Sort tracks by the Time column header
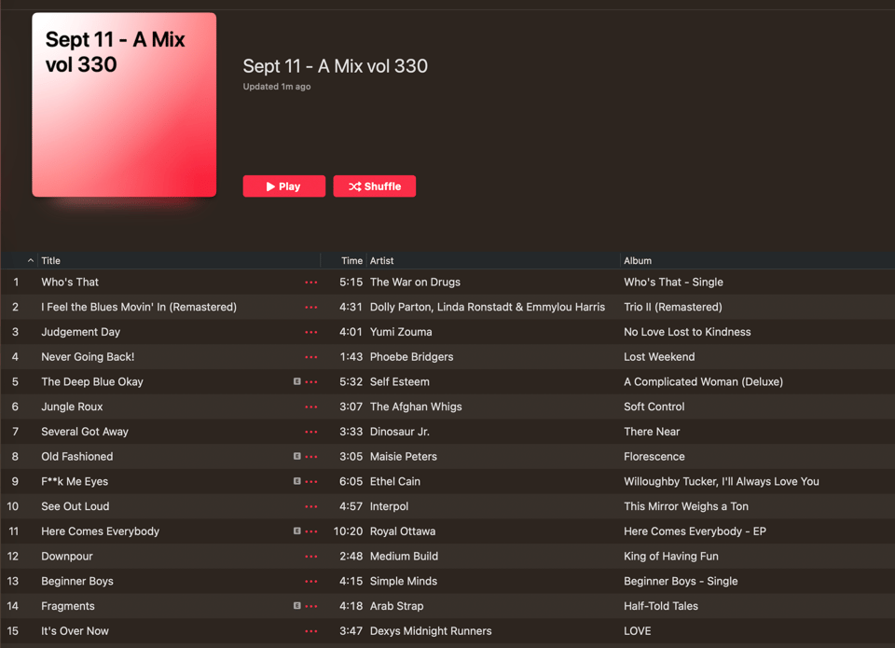Viewport: 895px width, 648px height. pyautogui.click(x=351, y=260)
